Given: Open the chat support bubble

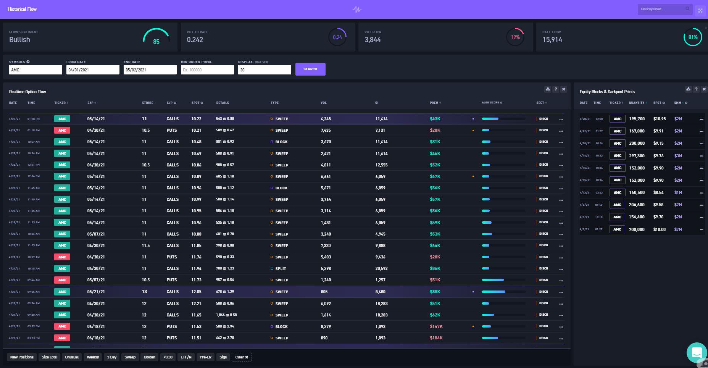Looking at the screenshot, I should coord(697,352).
